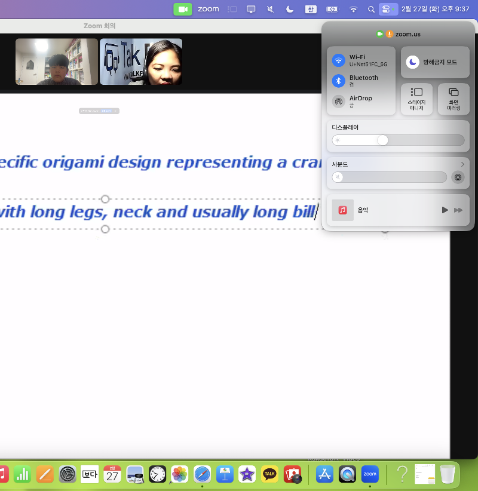Turn off Wi-Fi in Control Center
The height and width of the screenshot is (491, 478).
339,60
